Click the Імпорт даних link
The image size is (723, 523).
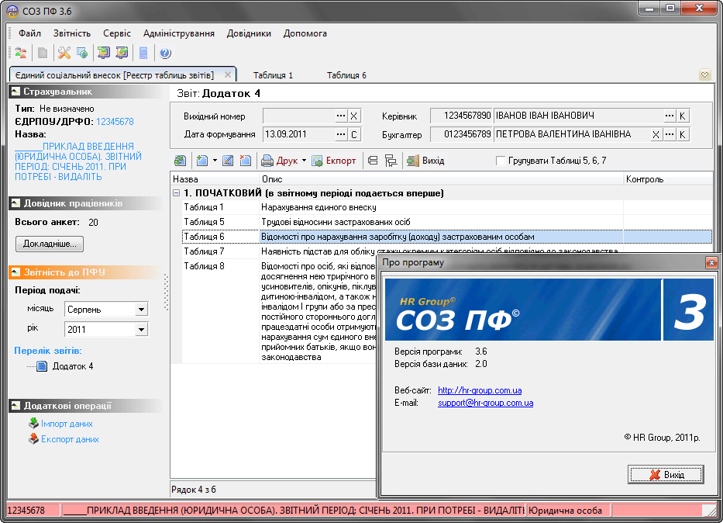(67, 424)
